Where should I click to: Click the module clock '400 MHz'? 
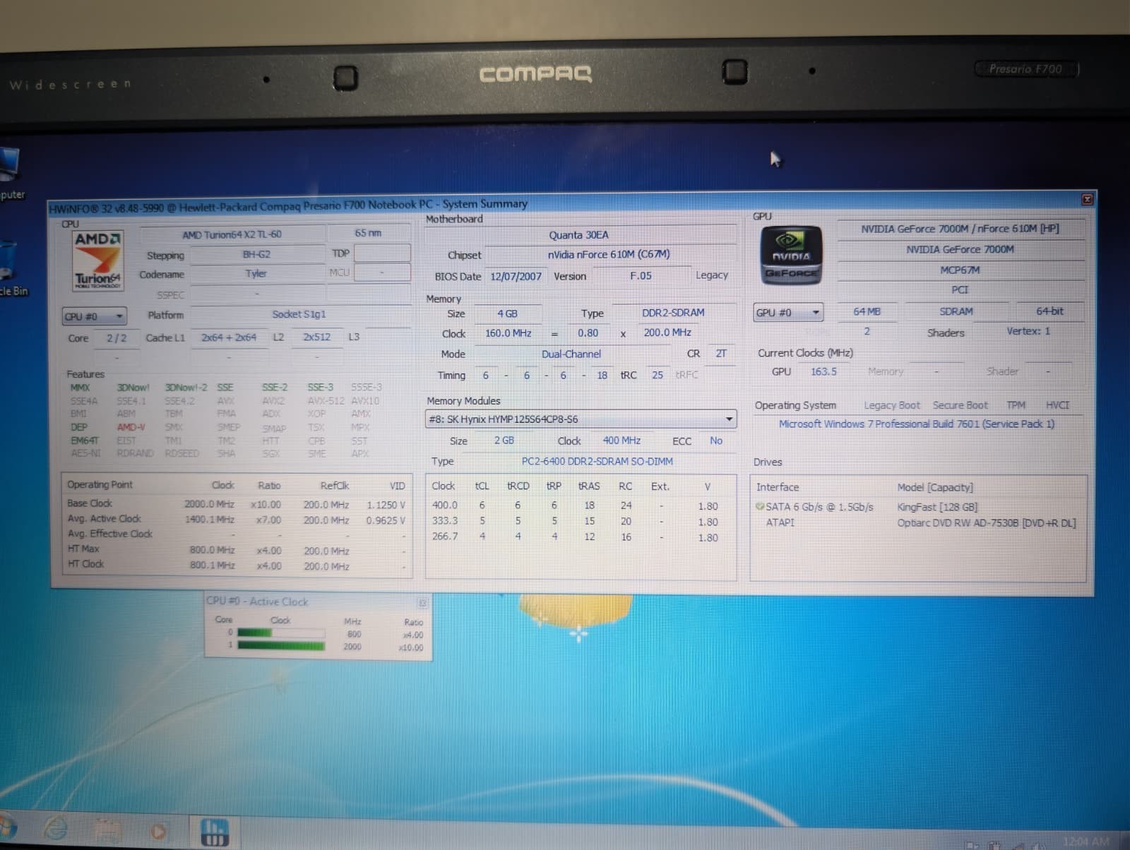click(x=621, y=440)
